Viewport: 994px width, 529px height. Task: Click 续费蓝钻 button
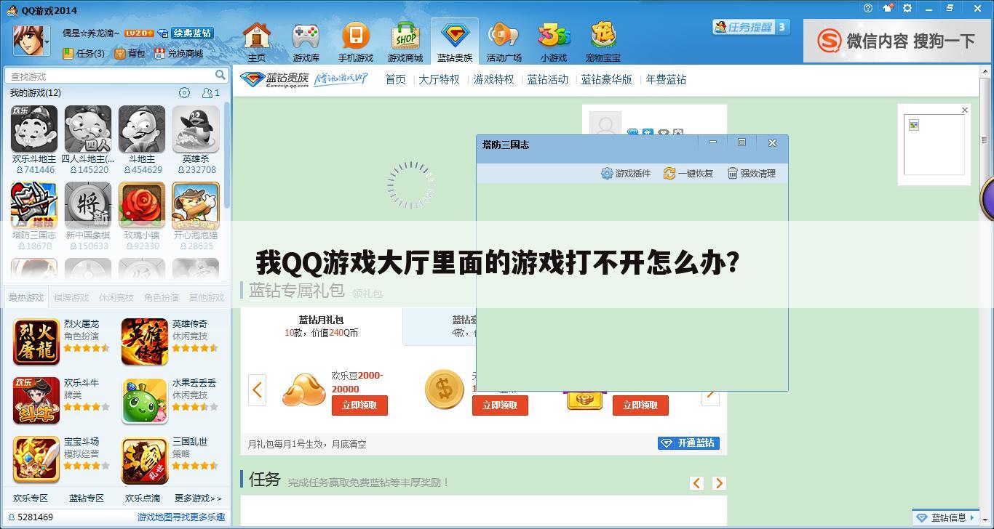pos(192,33)
